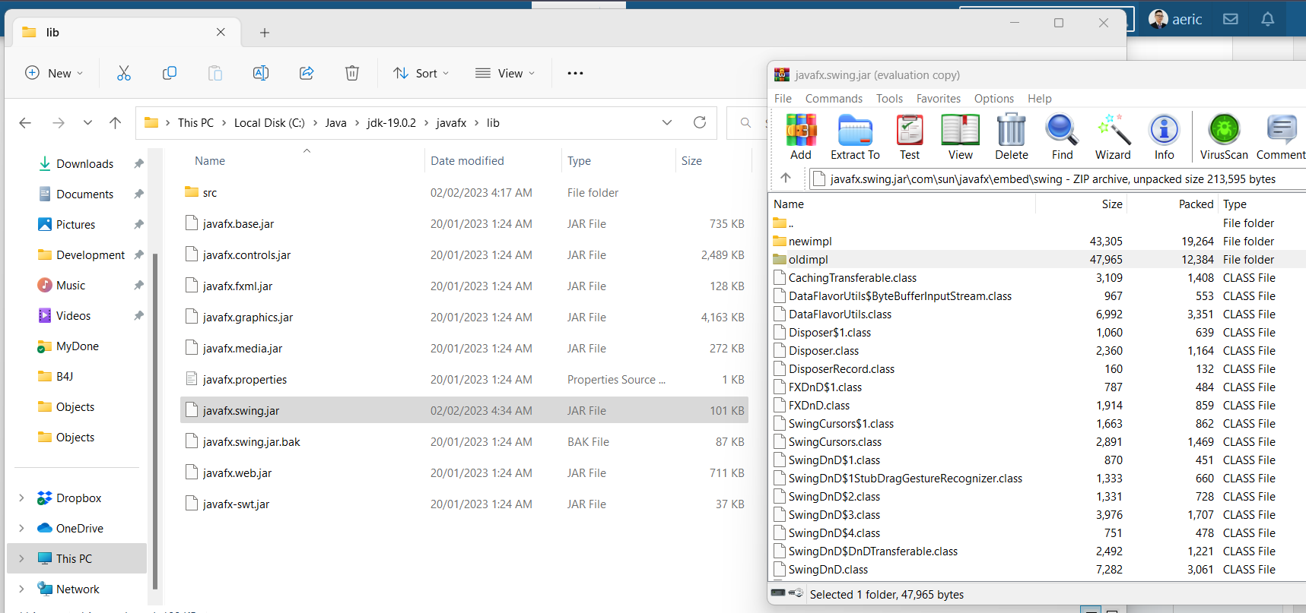1306x613 pixels.
Task: Close the lib Explorer tab
Action: tap(221, 32)
